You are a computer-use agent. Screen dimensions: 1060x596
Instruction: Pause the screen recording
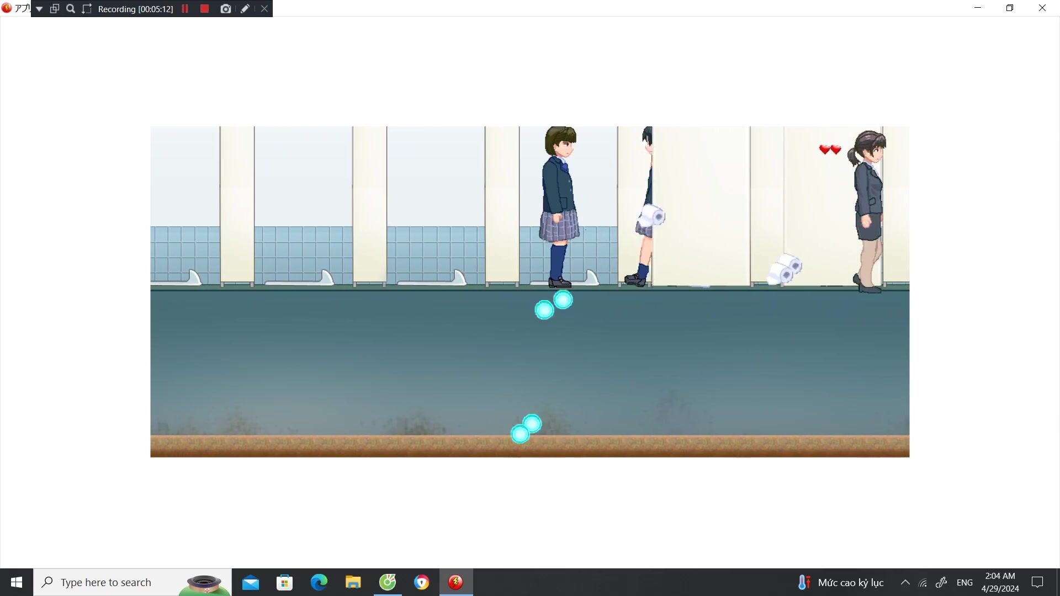pos(185,9)
